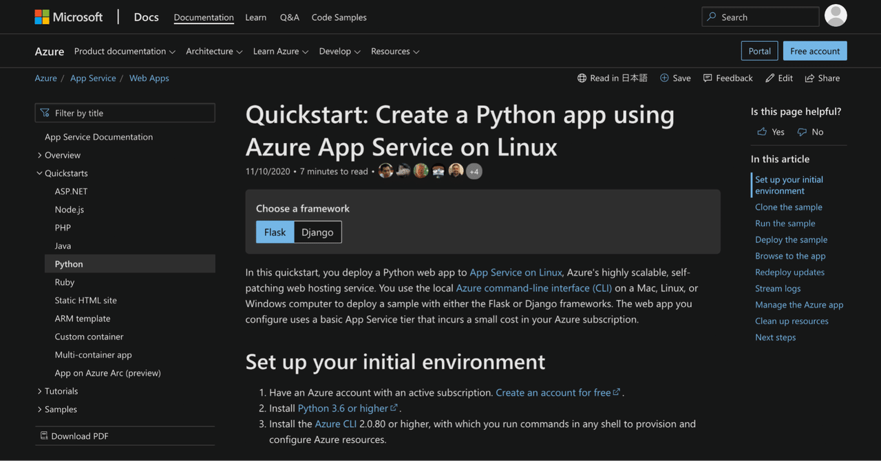Mark page as not helpful with No

810,131
